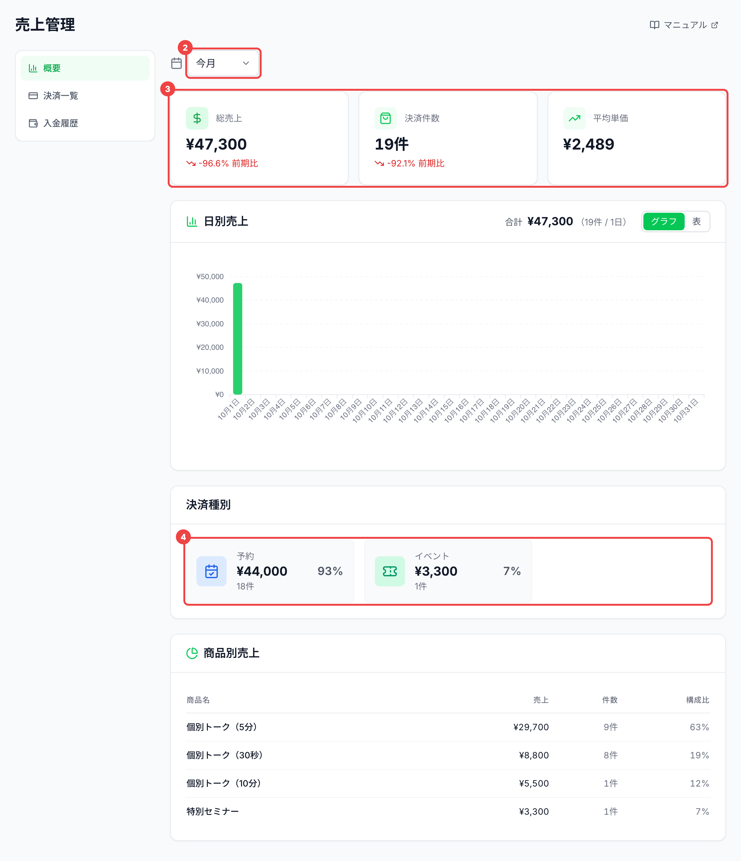Click the downward trend icon beside -96.6%

coord(191,163)
